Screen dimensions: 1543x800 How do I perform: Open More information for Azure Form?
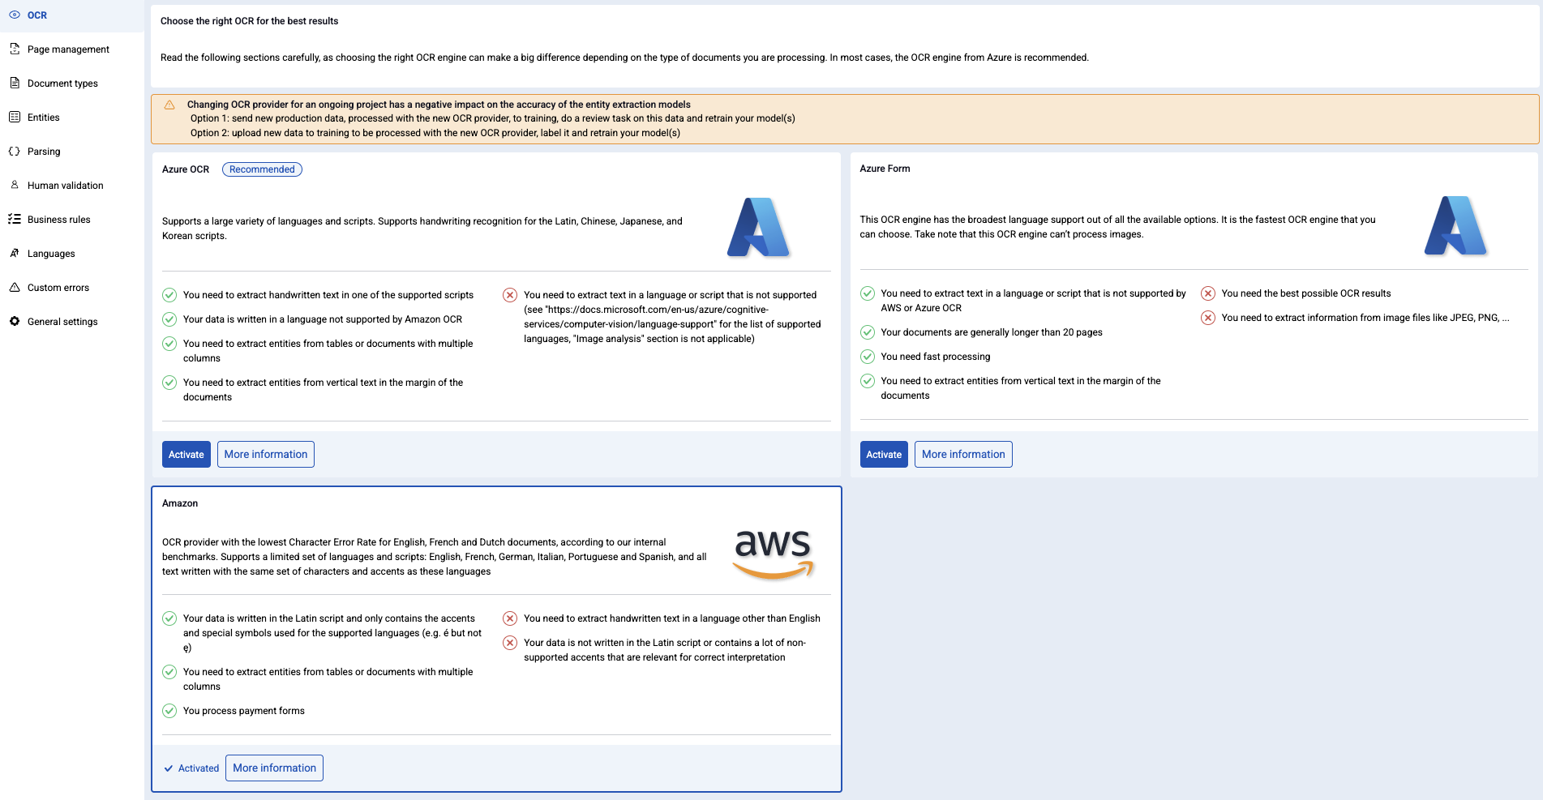click(x=963, y=455)
